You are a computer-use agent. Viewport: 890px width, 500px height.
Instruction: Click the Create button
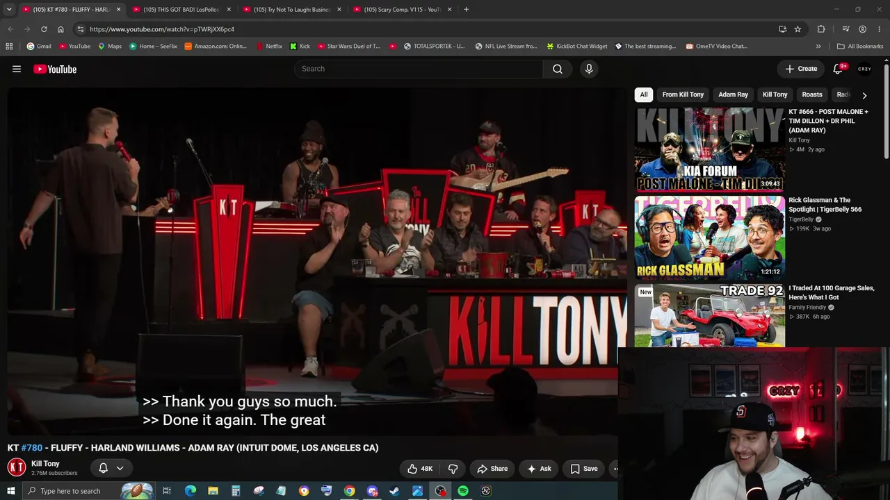tap(801, 69)
